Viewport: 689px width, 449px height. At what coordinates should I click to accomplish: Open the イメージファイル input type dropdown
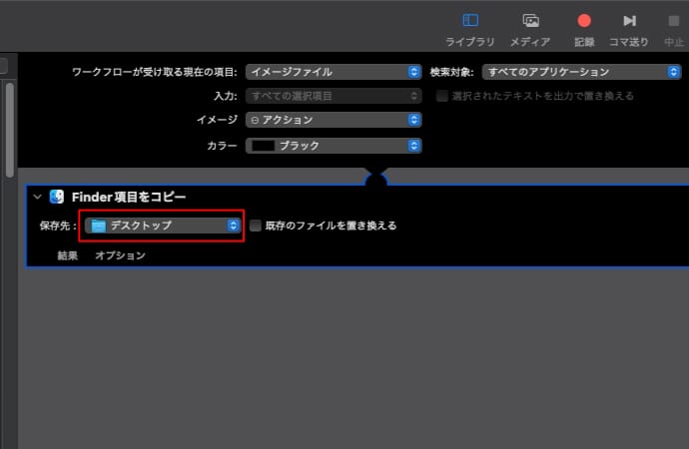[x=334, y=72]
